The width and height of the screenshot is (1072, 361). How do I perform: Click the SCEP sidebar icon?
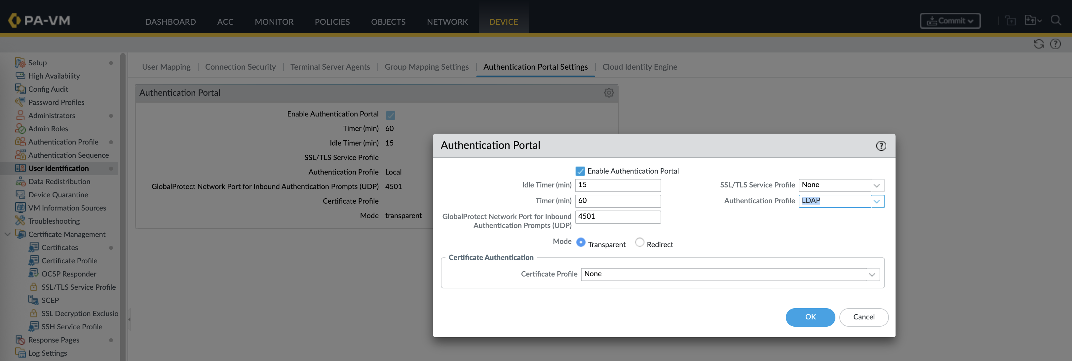coord(33,300)
